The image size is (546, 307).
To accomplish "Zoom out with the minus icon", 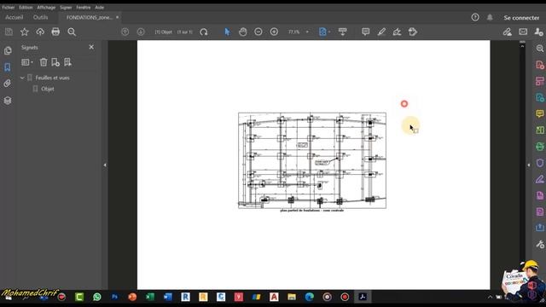I will coord(258,32).
